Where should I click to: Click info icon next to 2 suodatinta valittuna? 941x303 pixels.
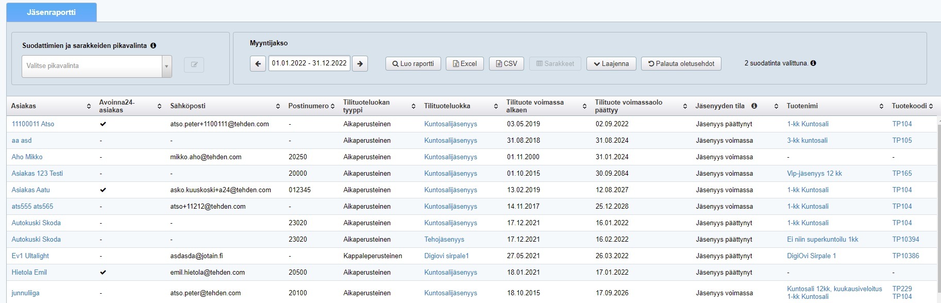tap(813, 63)
